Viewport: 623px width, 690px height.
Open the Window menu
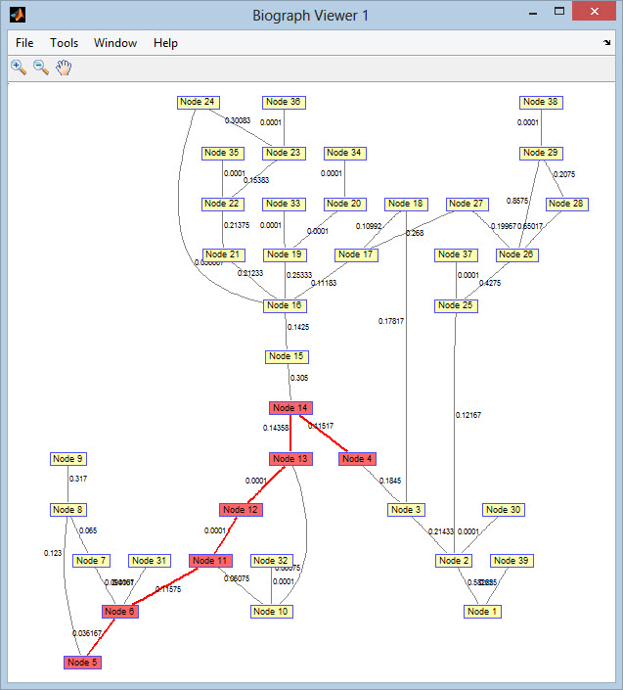[x=115, y=43]
